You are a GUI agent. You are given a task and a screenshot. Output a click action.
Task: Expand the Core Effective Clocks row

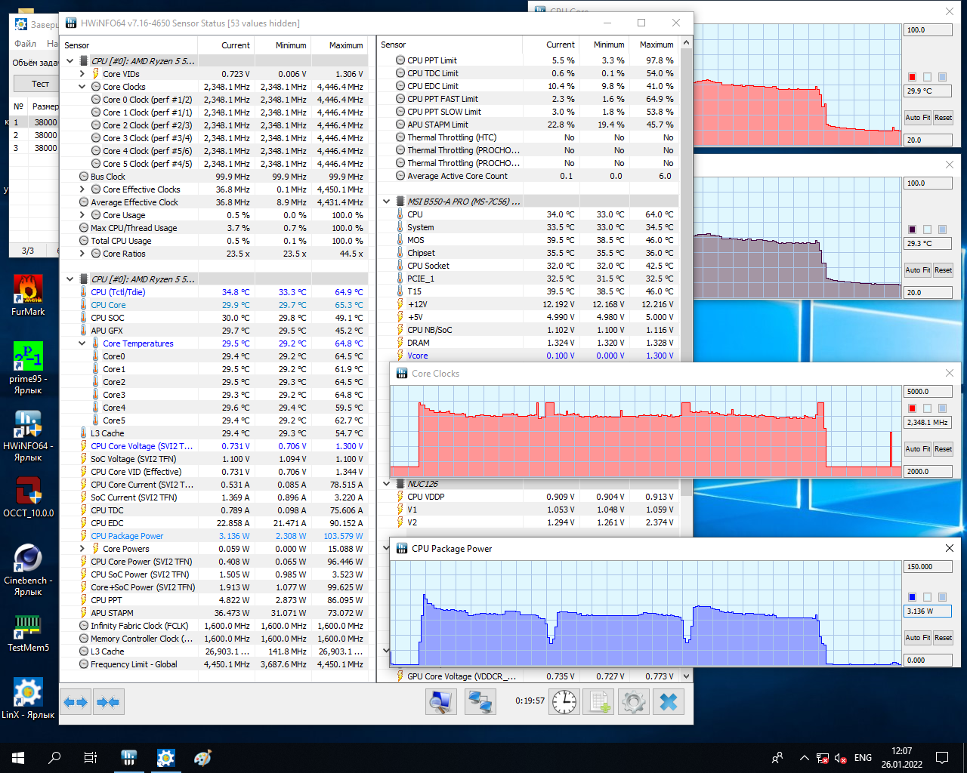(x=82, y=189)
